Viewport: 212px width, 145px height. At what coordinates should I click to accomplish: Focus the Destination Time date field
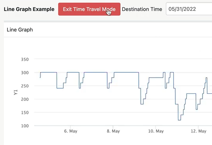pos(189,9)
